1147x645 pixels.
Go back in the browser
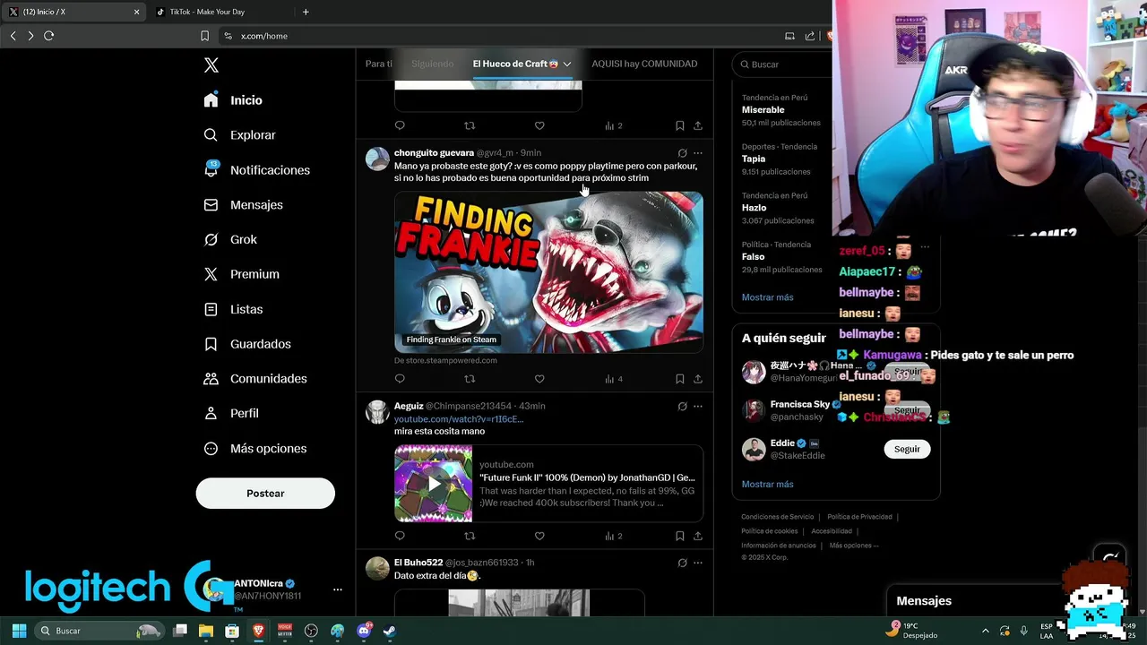point(13,36)
